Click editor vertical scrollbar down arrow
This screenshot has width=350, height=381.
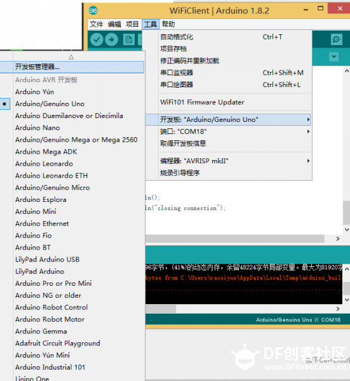347,230
